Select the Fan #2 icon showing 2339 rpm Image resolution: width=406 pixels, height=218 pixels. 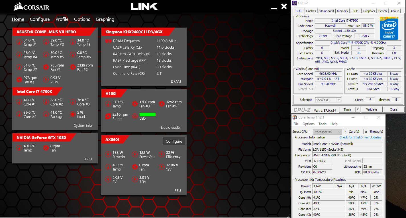pyautogui.click(x=73, y=67)
